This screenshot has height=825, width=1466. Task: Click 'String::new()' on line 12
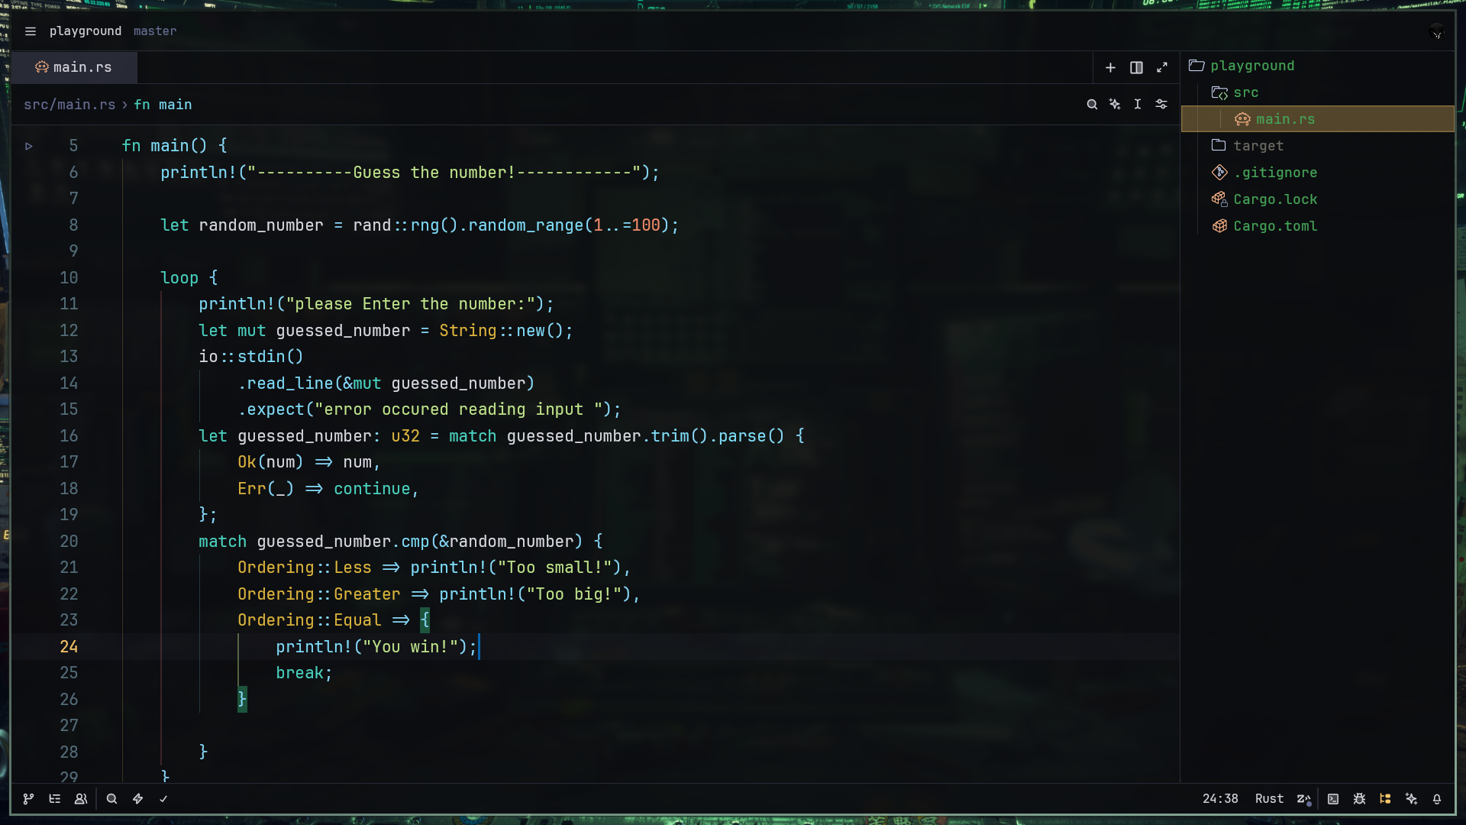pos(500,331)
